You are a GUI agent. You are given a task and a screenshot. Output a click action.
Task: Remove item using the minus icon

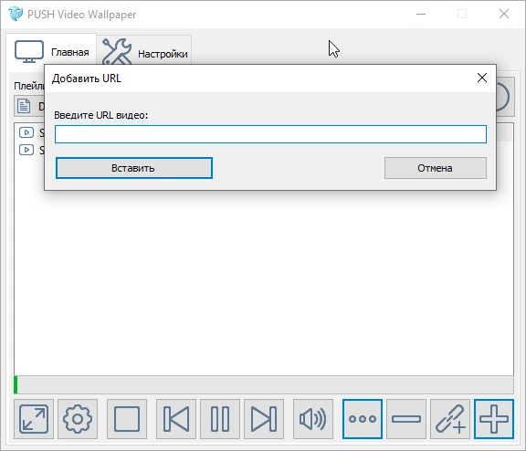406,419
